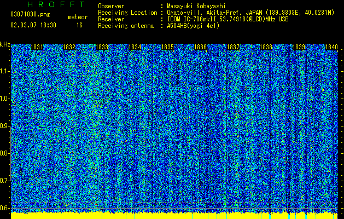Click the 1.1 frequency axis label
This screenshot has width=344, height=219.
pyautogui.click(x=5, y=71)
